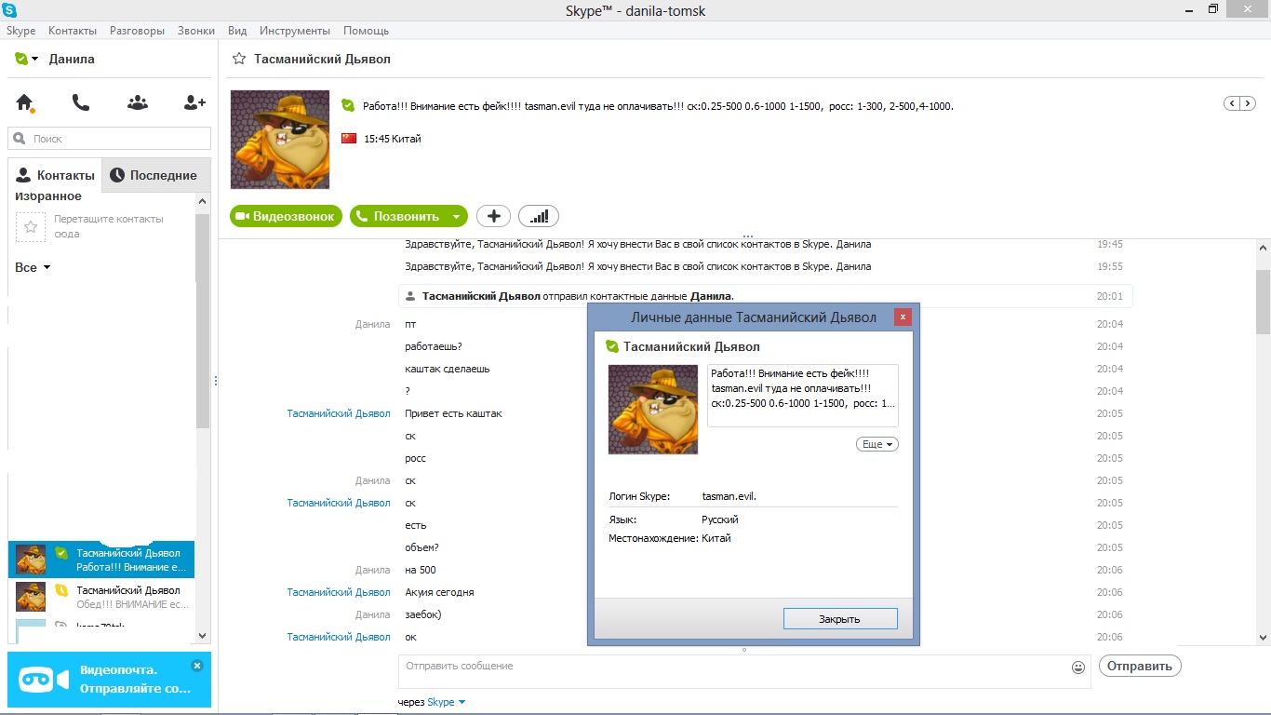Select the away Тасманийский Дьявол contact with Обед status
Screen dimensions: 1271x715
[x=101, y=597]
